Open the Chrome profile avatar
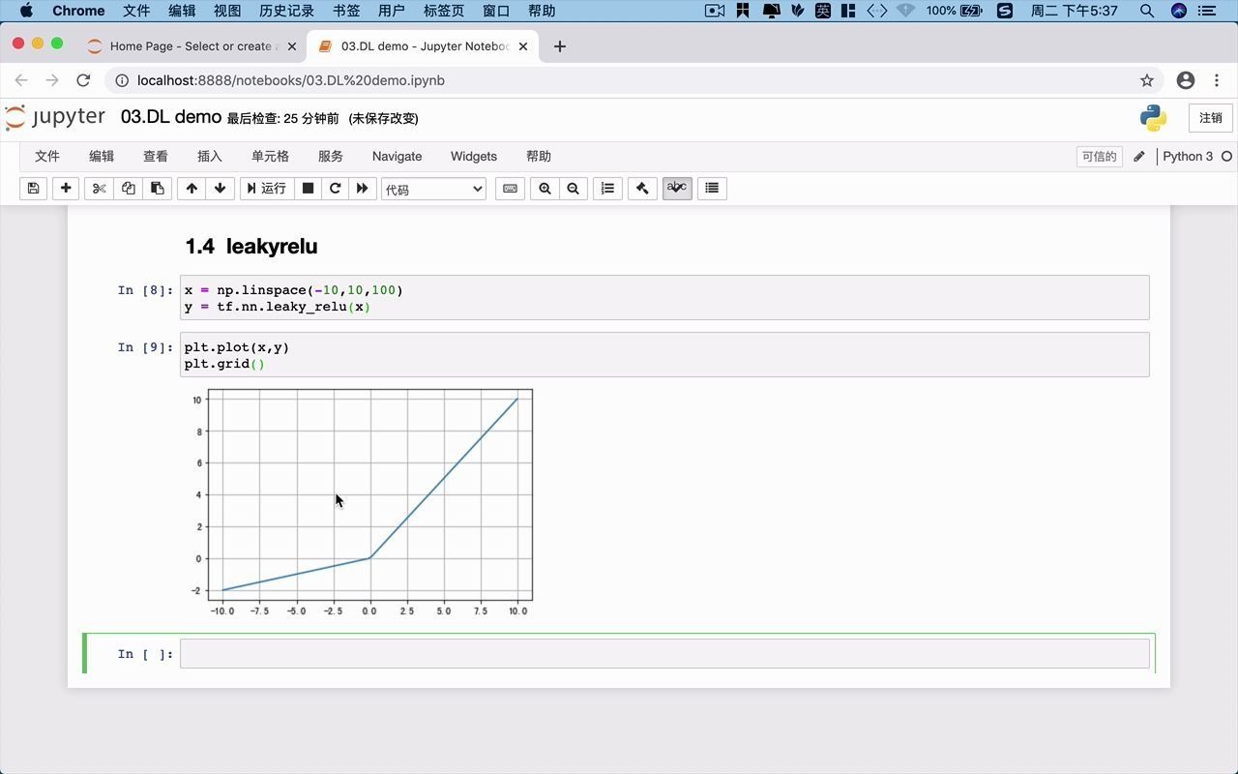The width and height of the screenshot is (1238, 774). [1186, 80]
